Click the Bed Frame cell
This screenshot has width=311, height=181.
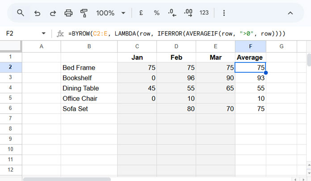pyautogui.click(x=89, y=68)
